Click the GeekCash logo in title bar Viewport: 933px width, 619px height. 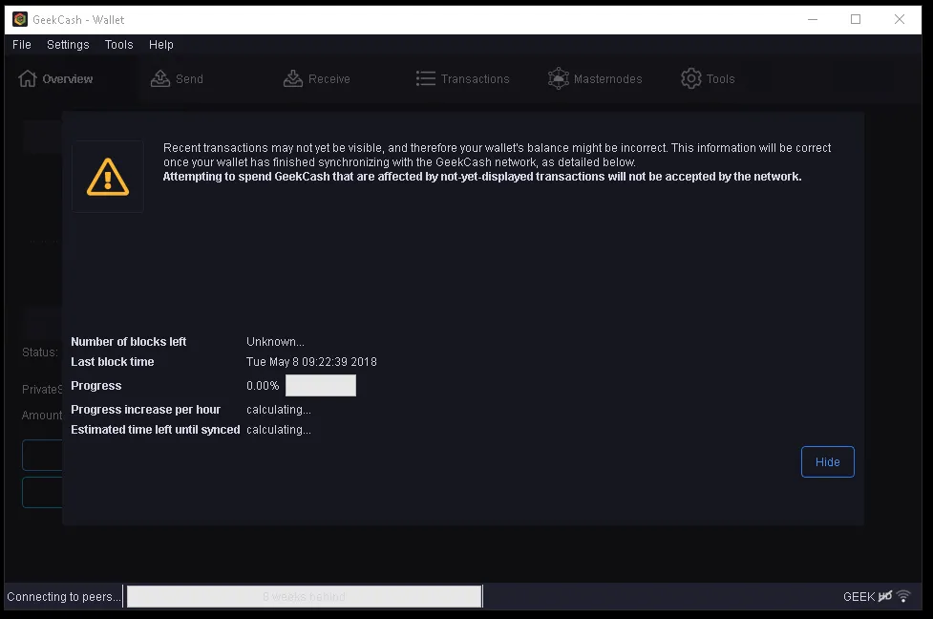click(x=20, y=19)
